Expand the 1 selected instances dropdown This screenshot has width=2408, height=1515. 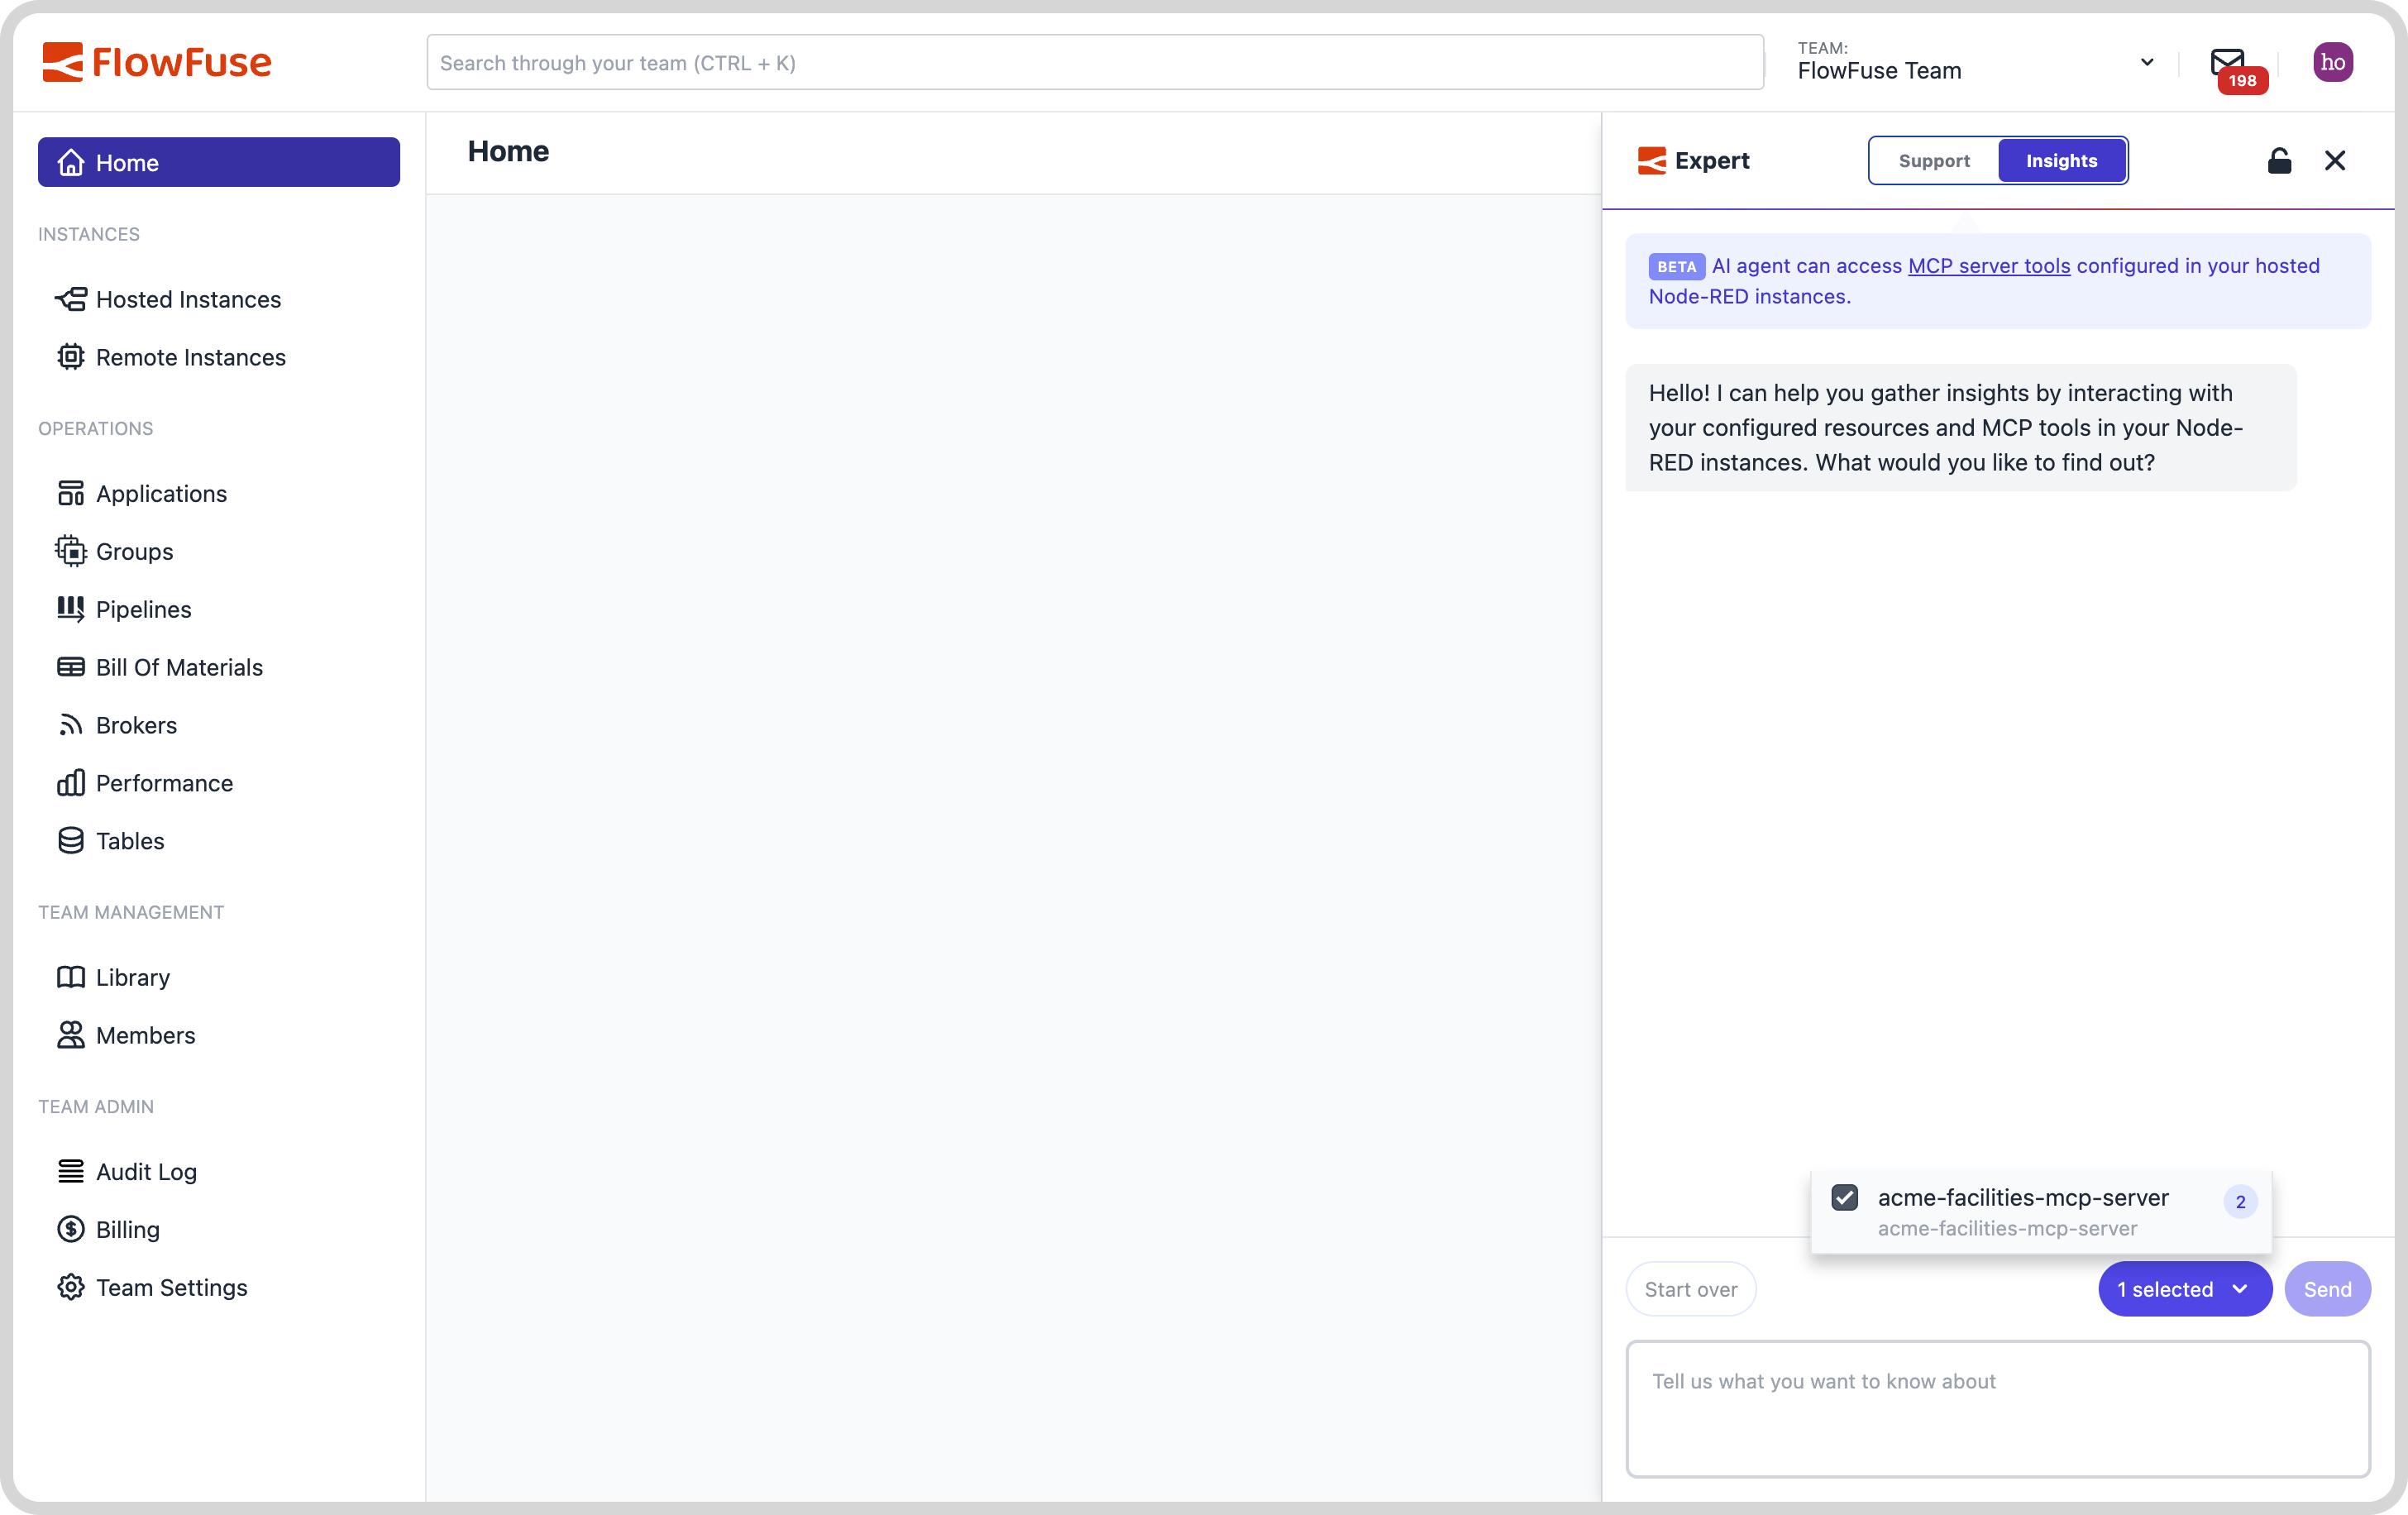[2185, 1289]
